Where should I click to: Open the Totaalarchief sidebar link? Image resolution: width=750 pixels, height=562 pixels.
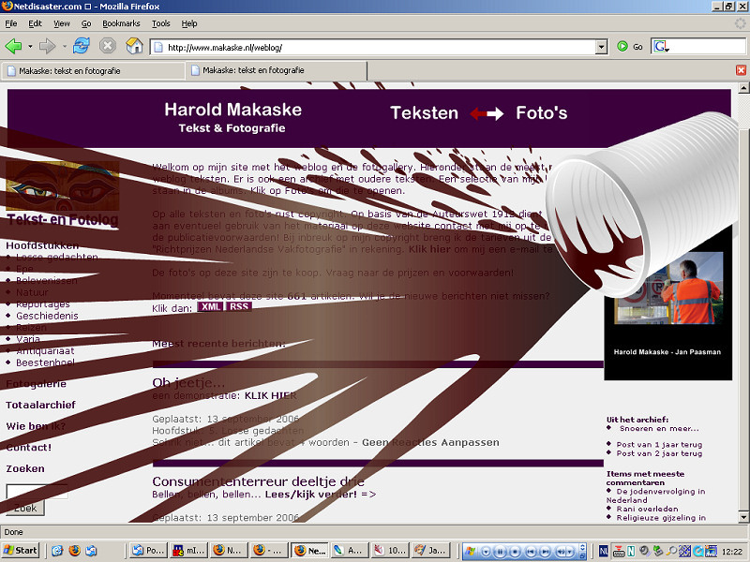tap(40, 405)
